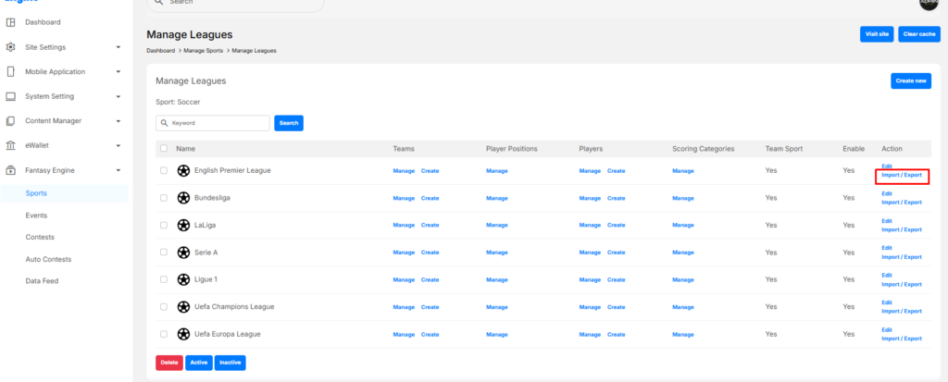Screen dimensions: 948x382
Task: Check the select-all checkbox in table header
Action: coord(164,148)
